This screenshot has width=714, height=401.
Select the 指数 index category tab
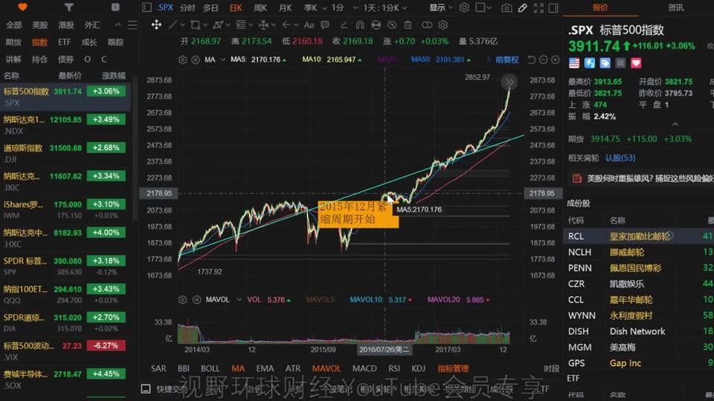[x=39, y=42]
